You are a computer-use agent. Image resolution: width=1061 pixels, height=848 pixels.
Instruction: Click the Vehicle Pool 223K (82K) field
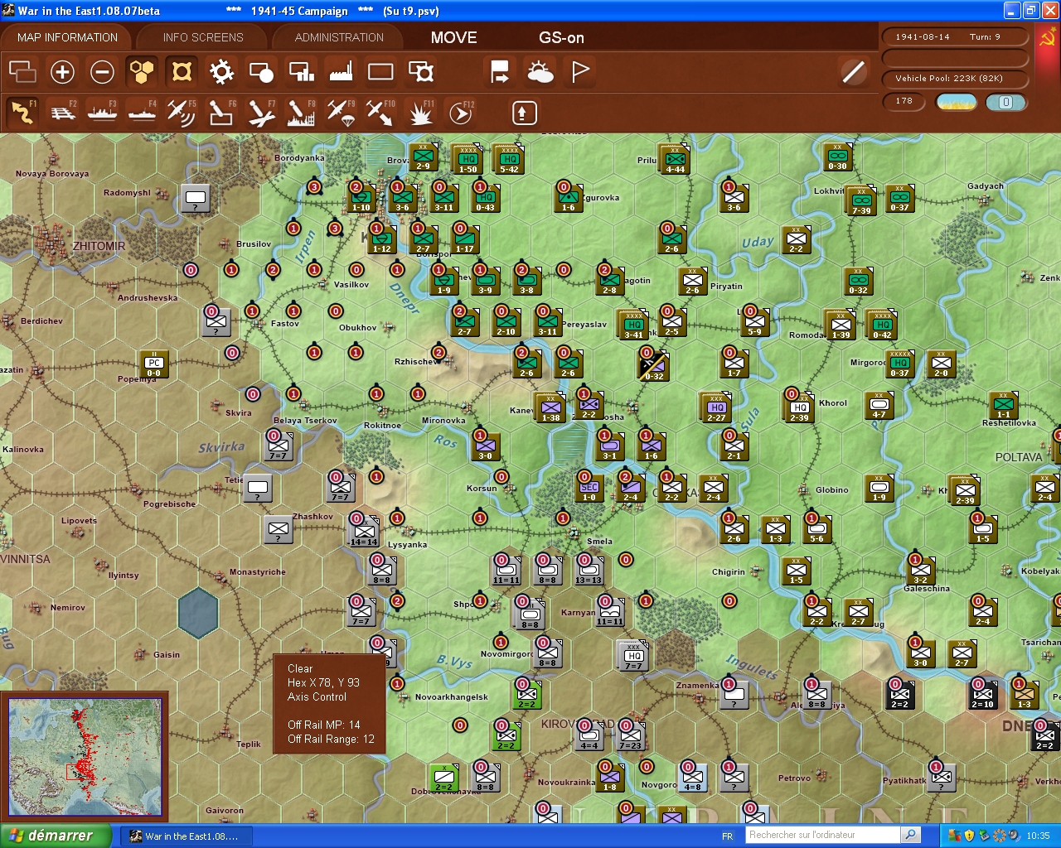click(955, 79)
